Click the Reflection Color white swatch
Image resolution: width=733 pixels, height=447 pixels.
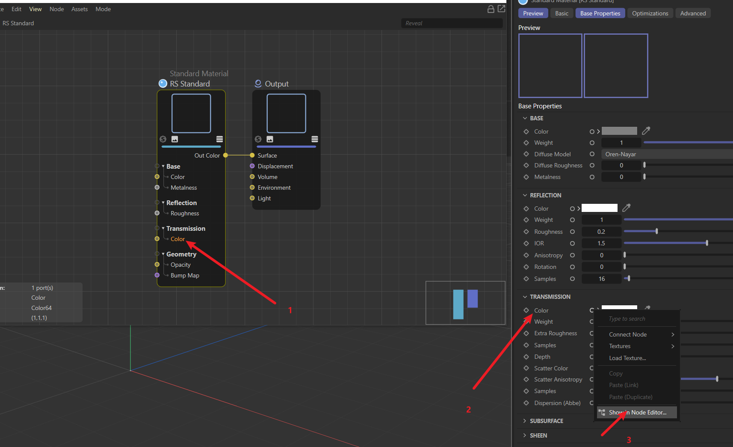pyautogui.click(x=600, y=208)
